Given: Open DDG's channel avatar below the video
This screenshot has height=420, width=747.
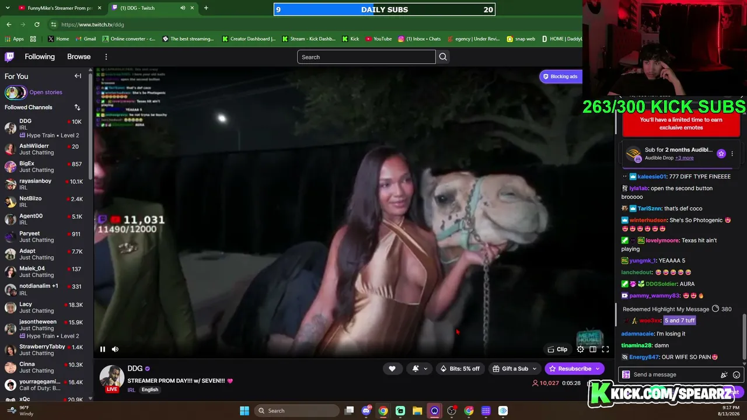Looking at the screenshot, I should [111, 377].
